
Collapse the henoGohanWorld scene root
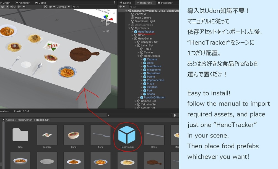(126, 11)
